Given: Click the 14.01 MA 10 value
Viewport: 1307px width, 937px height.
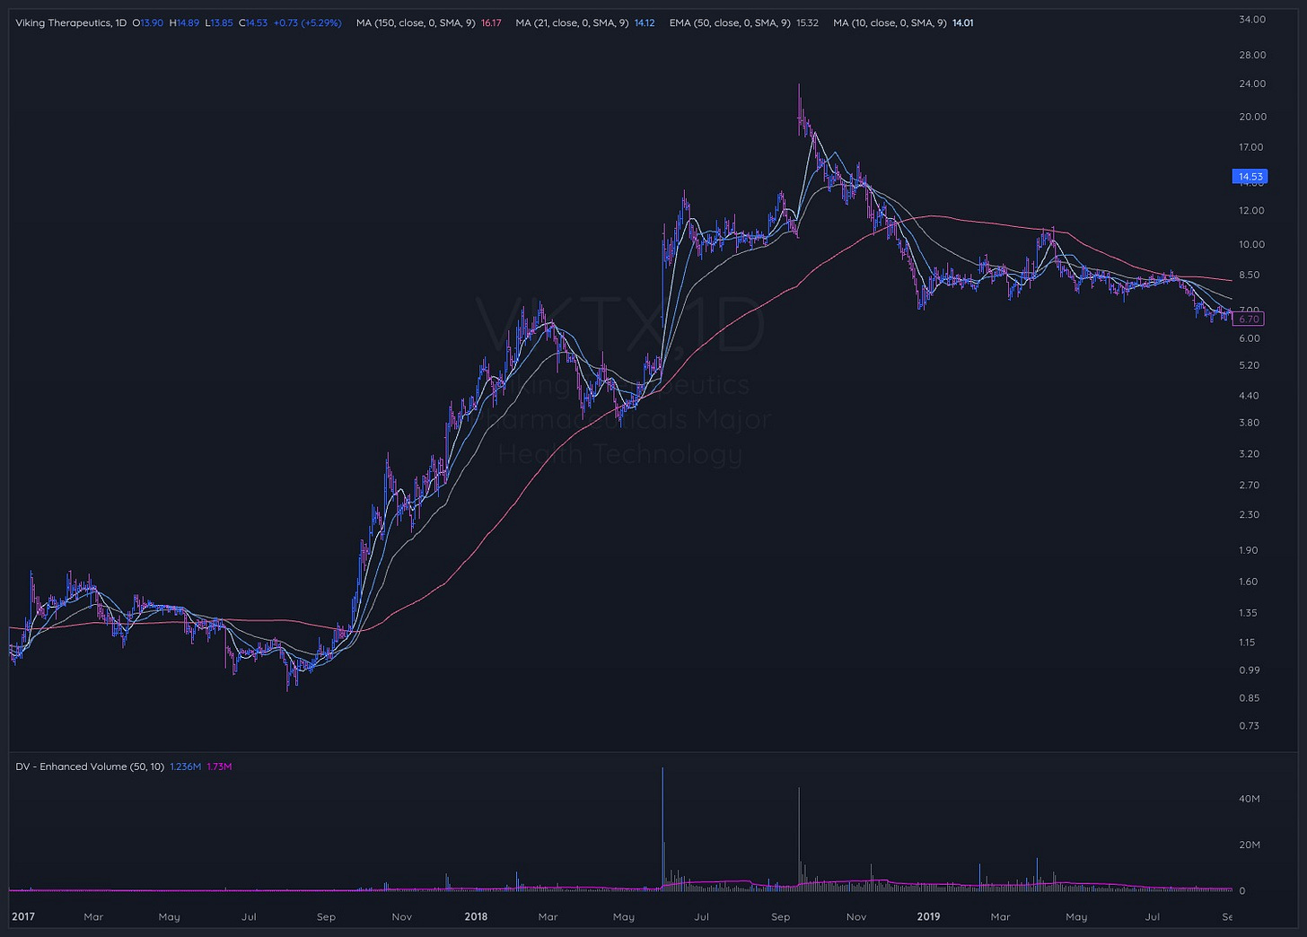Looking at the screenshot, I should (x=962, y=22).
